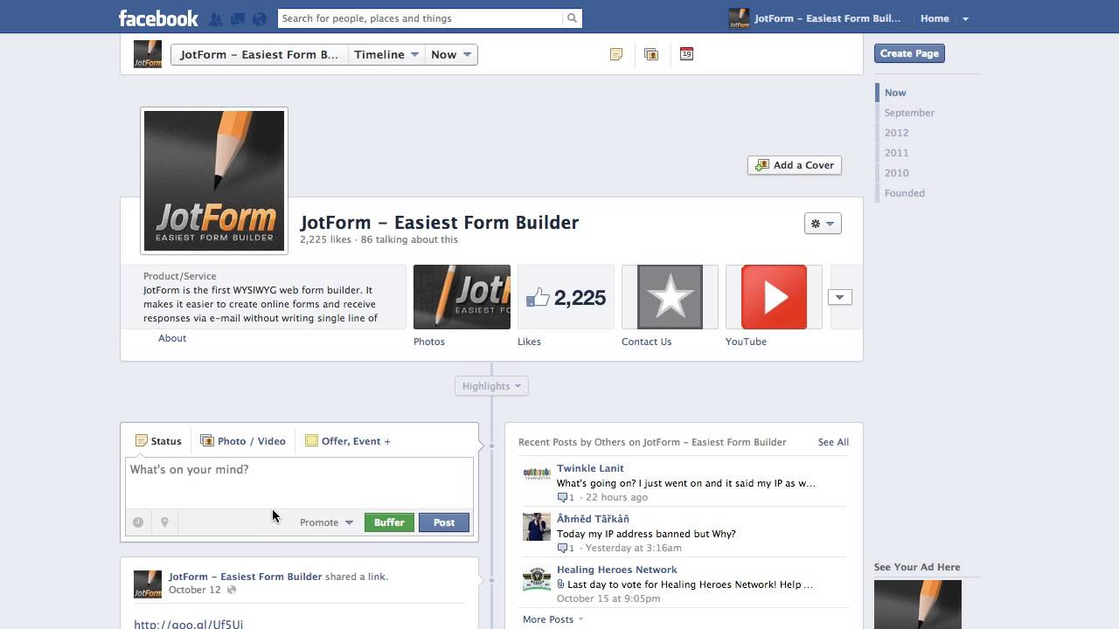Select the Photo / Video tab

pyautogui.click(x=243, y=441)
